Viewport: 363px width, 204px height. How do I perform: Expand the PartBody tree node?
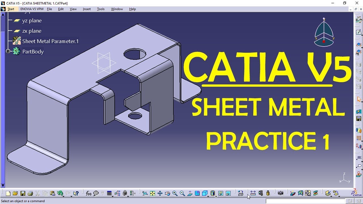[8, 51]
